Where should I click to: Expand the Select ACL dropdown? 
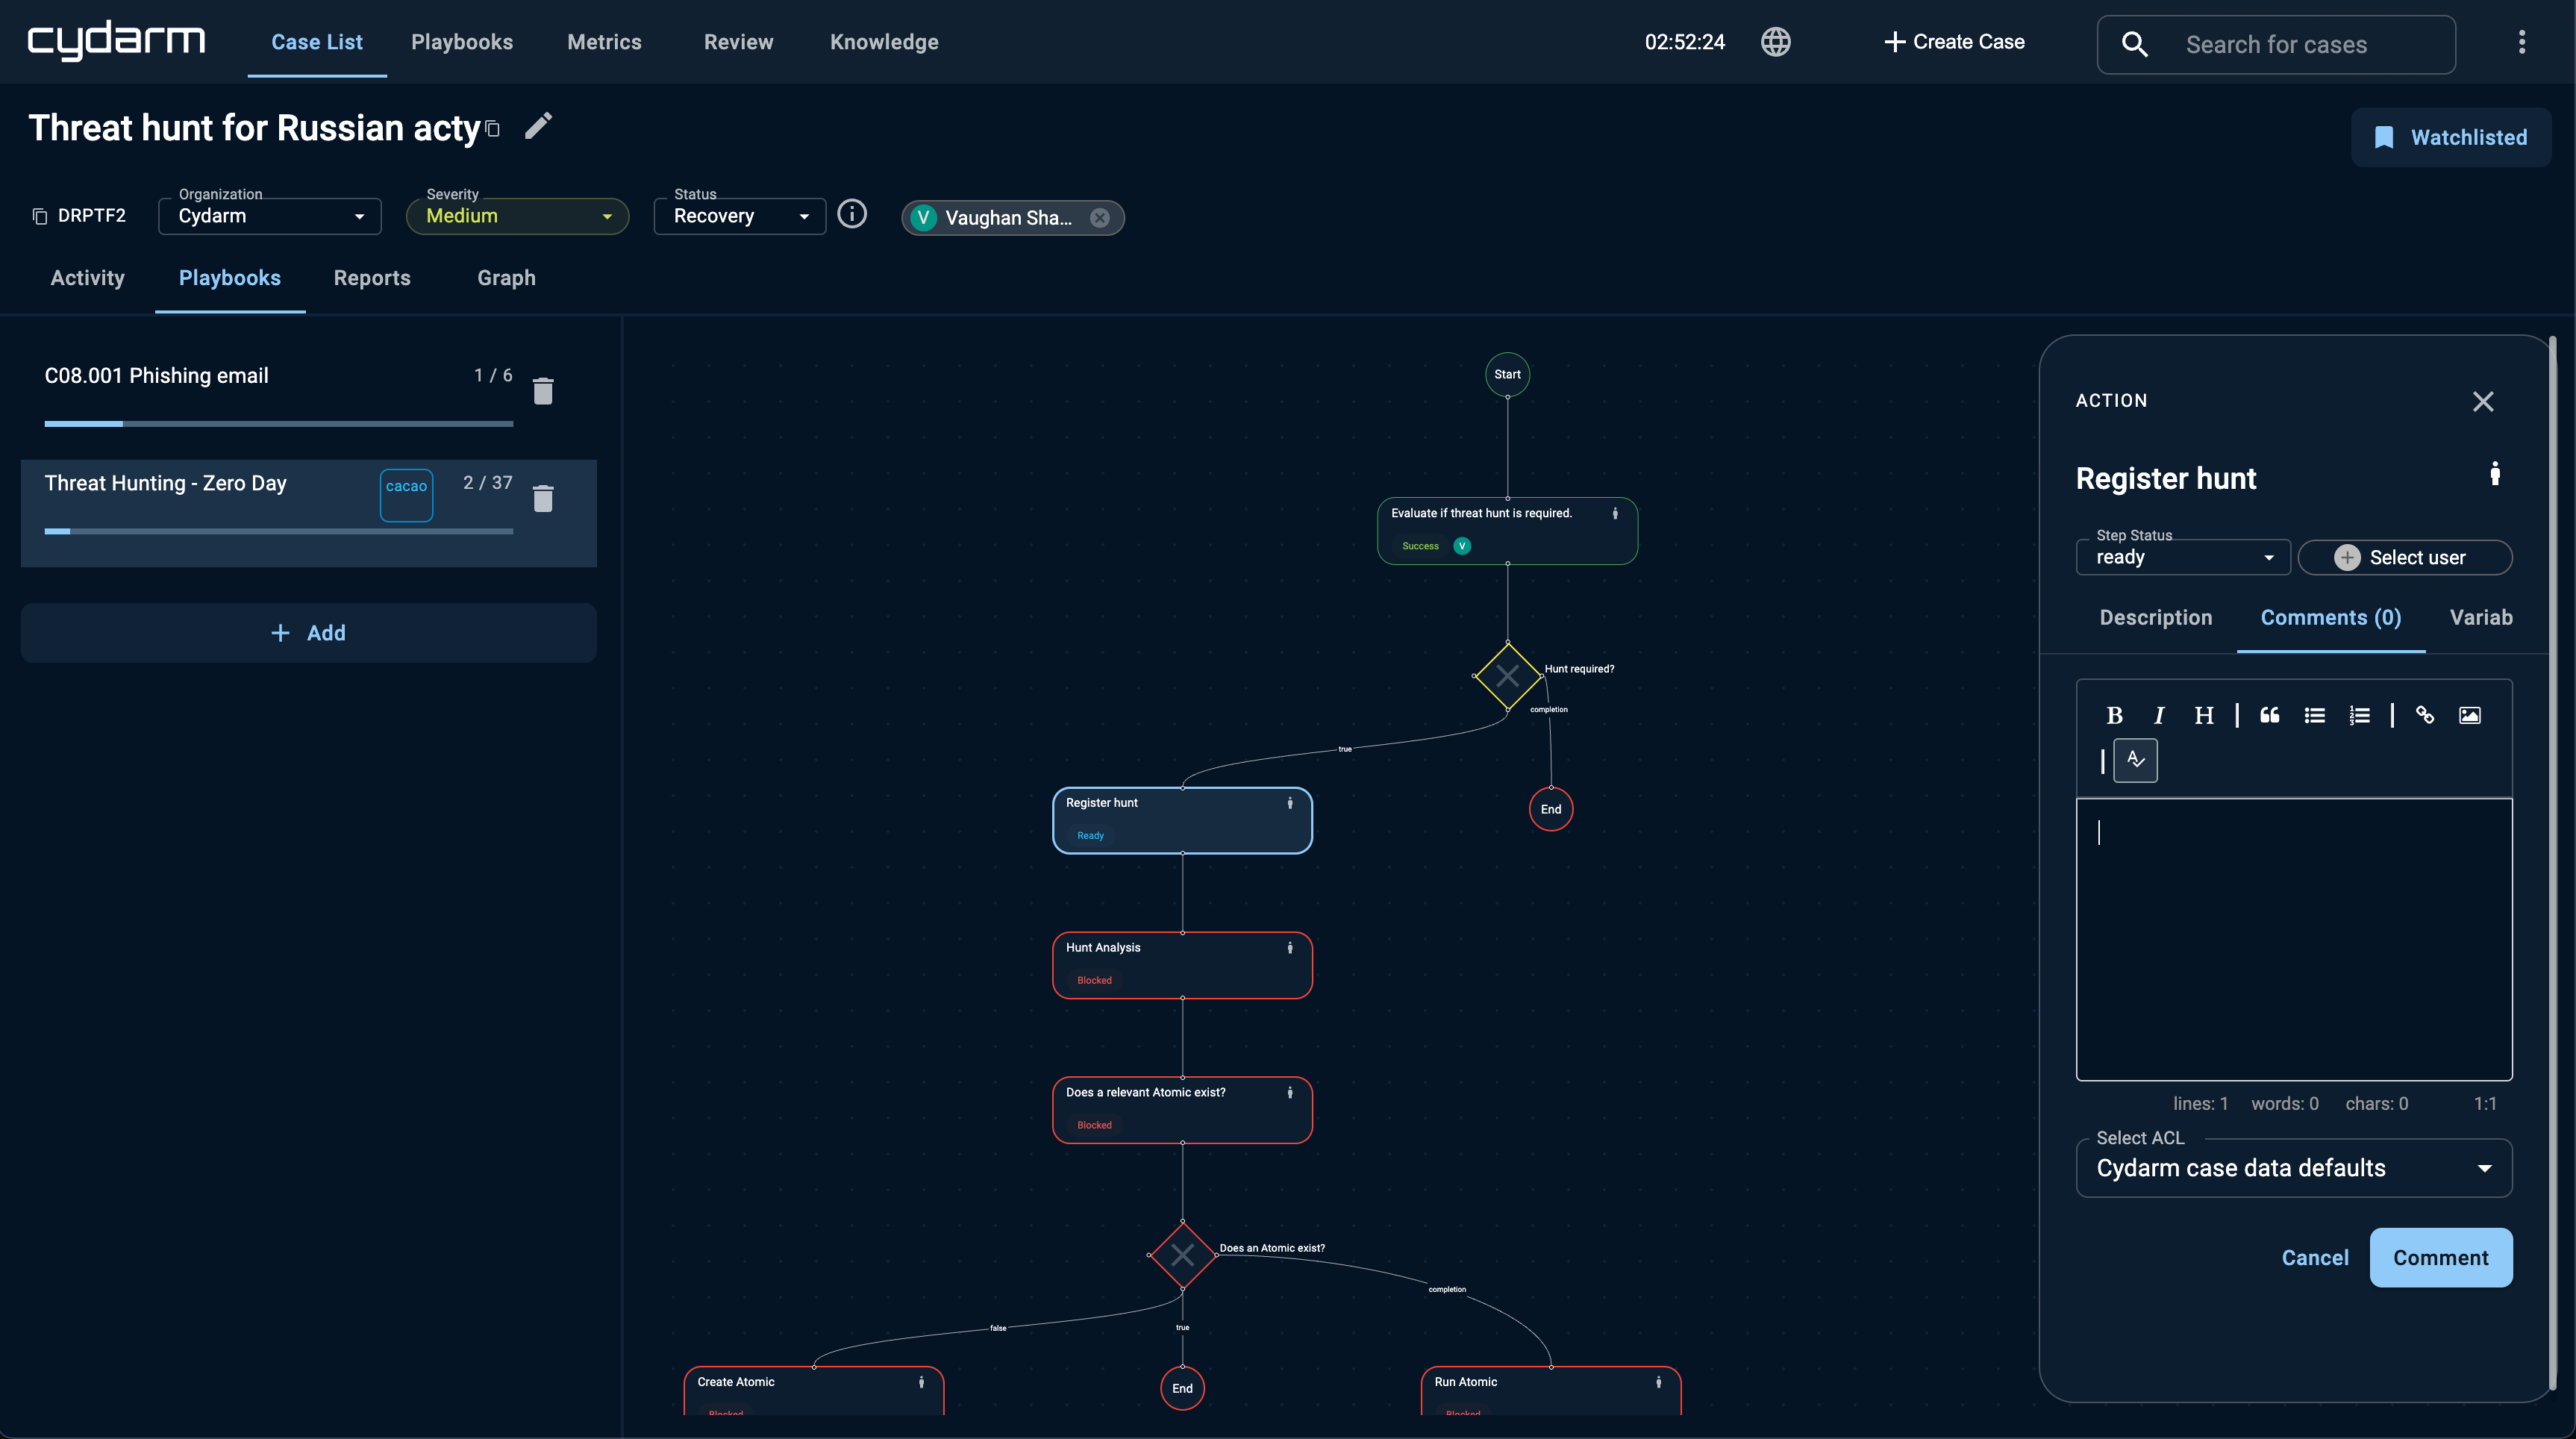point(2293,1168)
